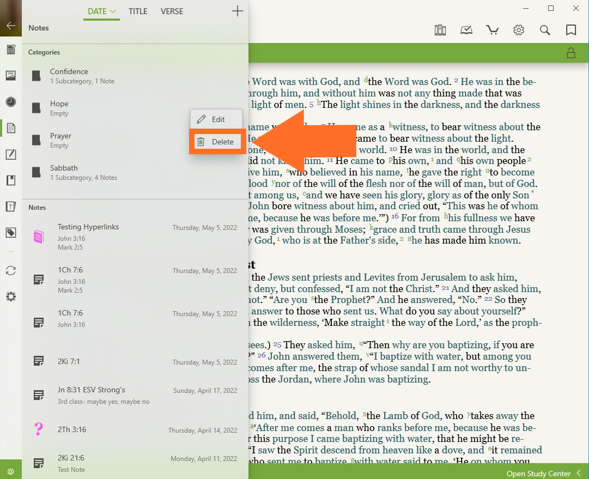Open the Sabbath category
This screenshot has width=589, height=479.
pos(64,172)
